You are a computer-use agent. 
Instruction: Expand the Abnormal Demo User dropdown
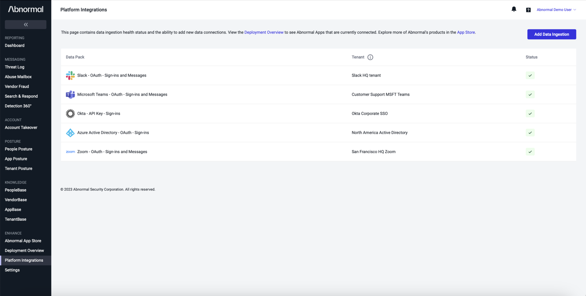(x=556, y=10)
